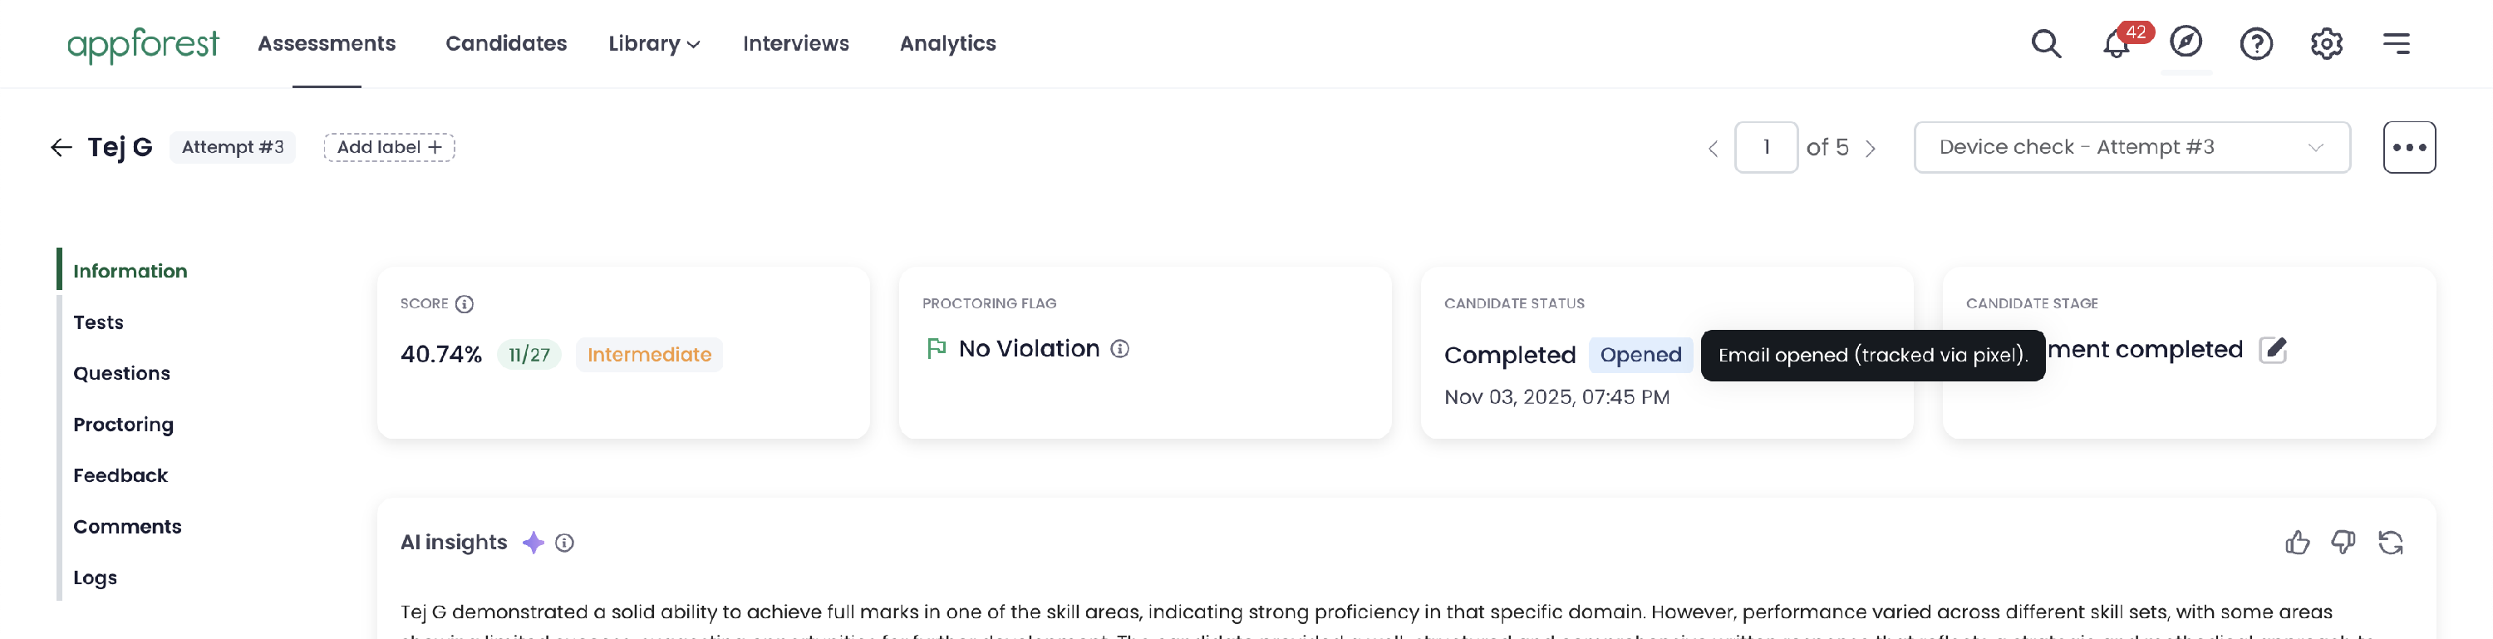Click the Add label button

click(389, 147)
